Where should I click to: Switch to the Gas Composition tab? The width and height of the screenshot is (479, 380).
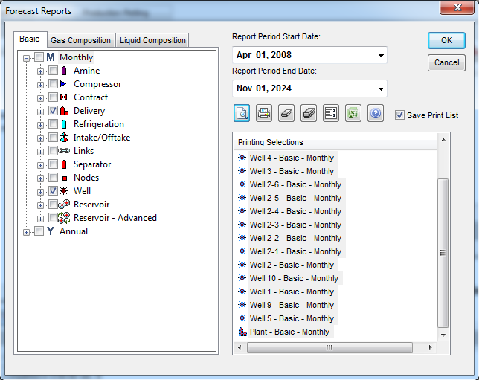pyautogui.click(x=80, y=40)
